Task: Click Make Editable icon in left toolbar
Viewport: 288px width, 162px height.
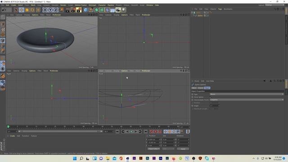Action: pos(3,17)
